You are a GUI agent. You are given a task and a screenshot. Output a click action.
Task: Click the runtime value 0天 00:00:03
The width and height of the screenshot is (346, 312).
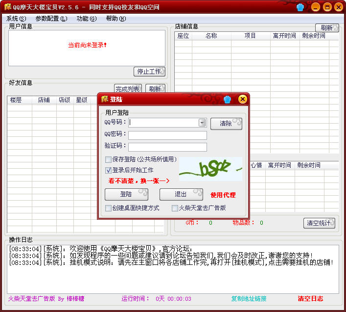click(x=173, y=299)
